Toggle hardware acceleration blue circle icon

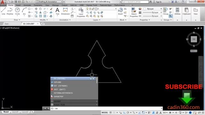click(x=190, y=112)
